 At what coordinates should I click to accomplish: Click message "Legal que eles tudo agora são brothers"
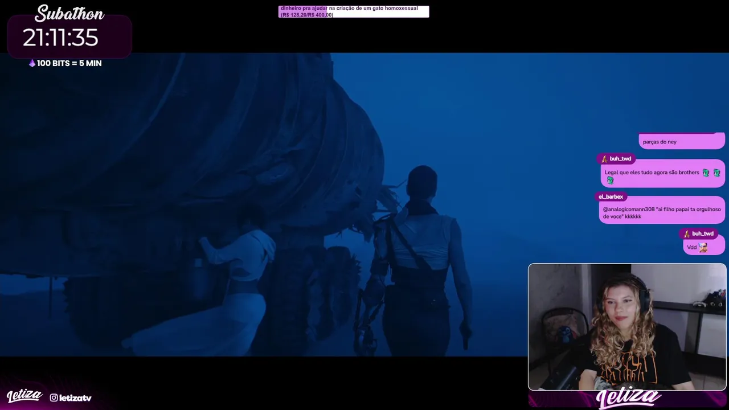click(652, 173)
